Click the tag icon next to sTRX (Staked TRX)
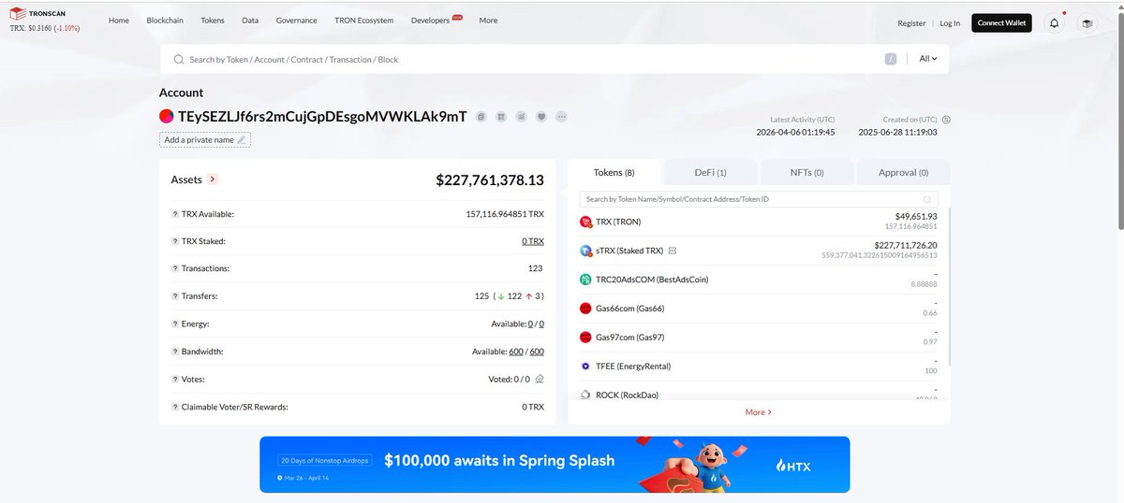The image size is (1124, 503). coord(673,251)
